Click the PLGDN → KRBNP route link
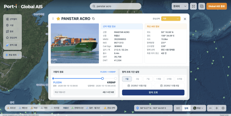Viewport: 231px width, 116px height. [108, 72]
